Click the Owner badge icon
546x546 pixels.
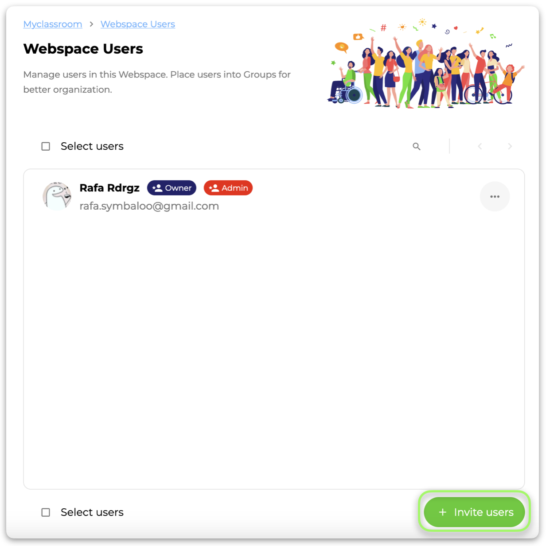point(157,188)
